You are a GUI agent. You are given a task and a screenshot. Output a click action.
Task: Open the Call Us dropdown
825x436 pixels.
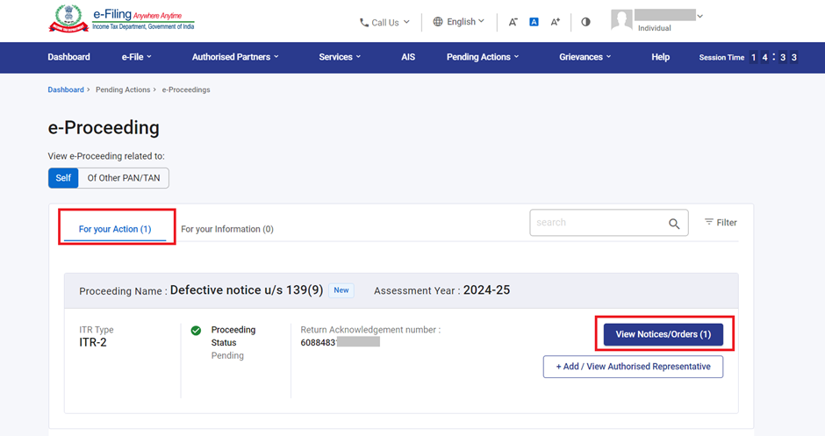(384, 23)
